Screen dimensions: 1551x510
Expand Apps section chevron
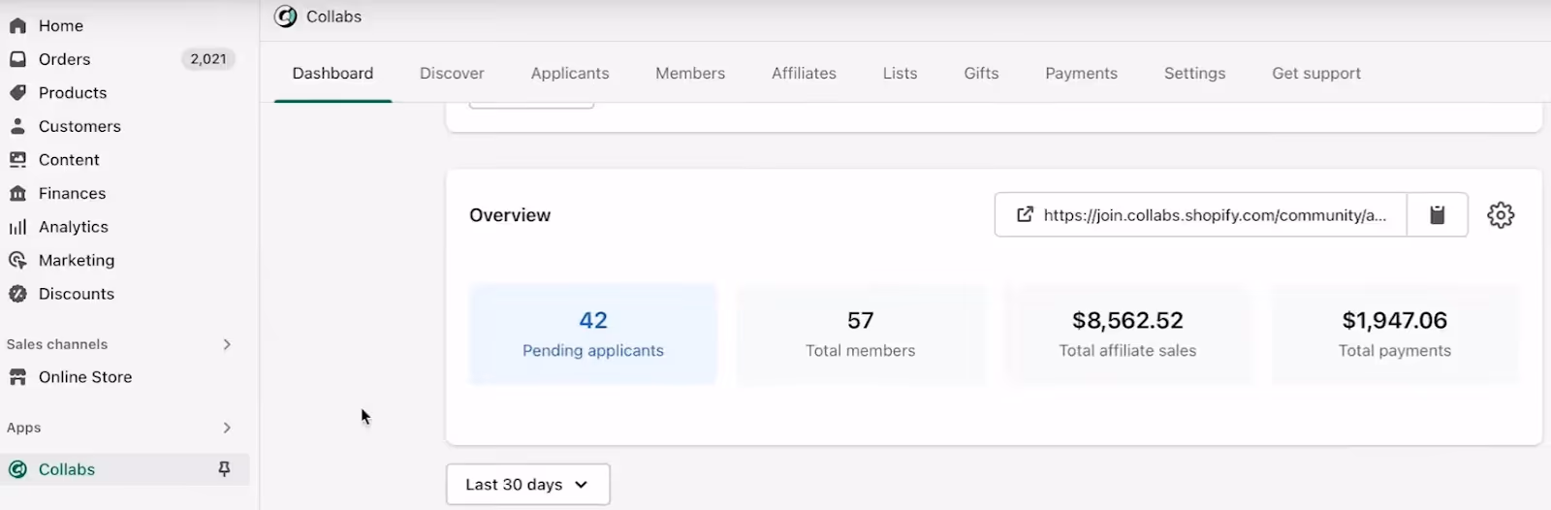coord(227,428)
